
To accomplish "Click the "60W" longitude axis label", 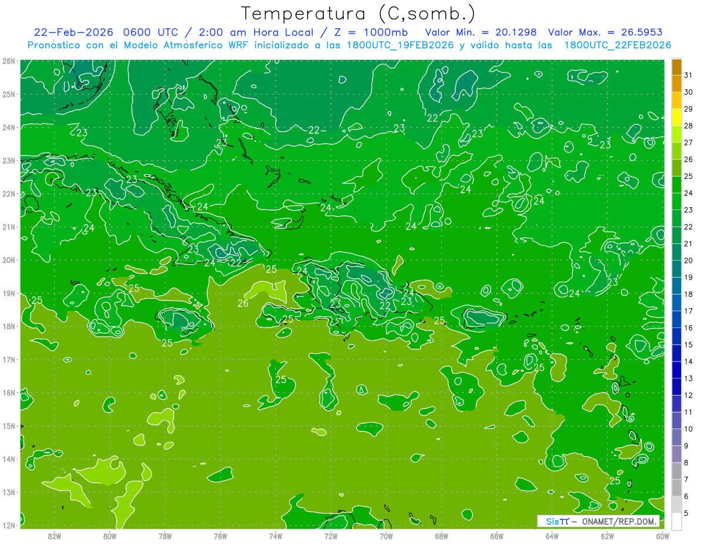I will 662,536.
